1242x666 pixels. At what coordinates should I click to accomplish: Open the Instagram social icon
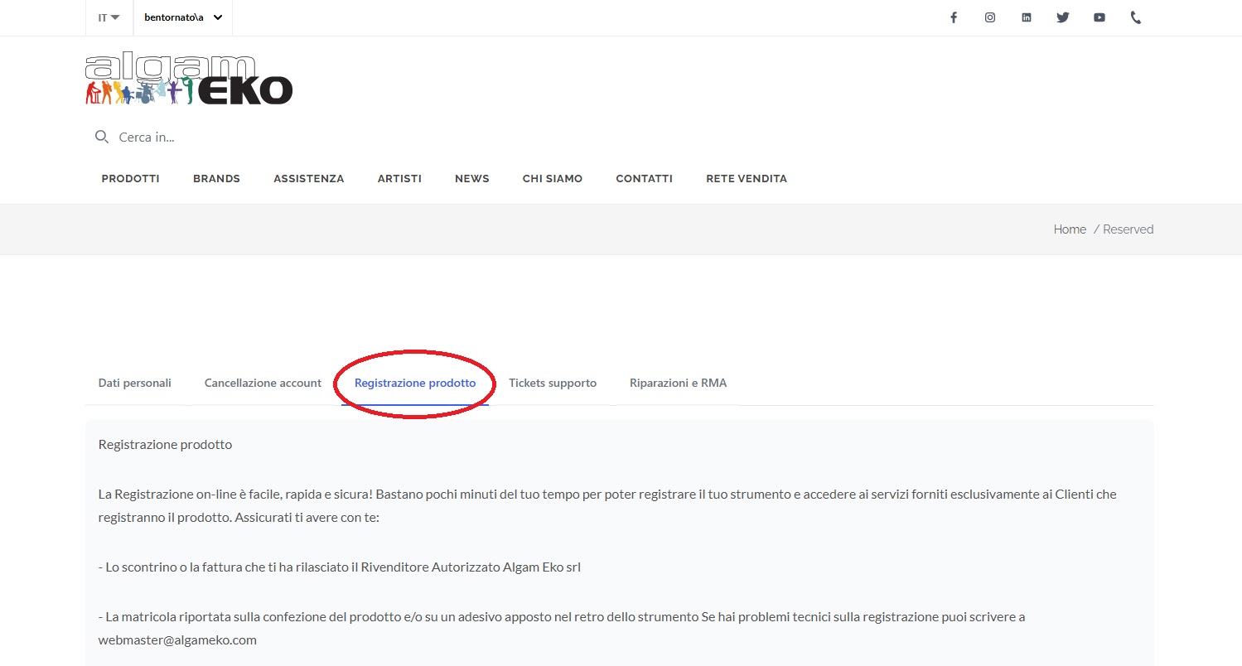pos(990,17)
